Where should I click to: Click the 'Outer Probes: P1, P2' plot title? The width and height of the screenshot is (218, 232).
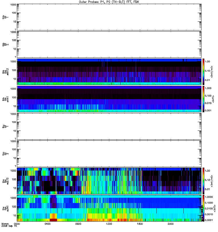pyautogui.click(x=109, y=2)
